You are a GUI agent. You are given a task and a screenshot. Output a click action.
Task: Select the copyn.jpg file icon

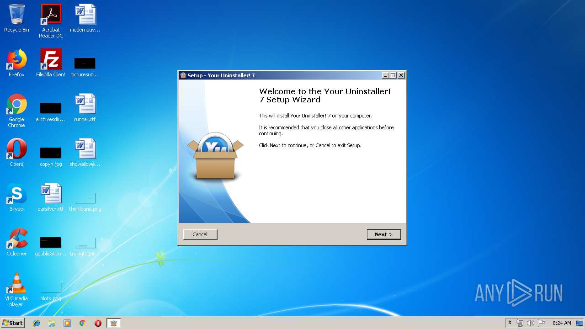click(51, 156)
